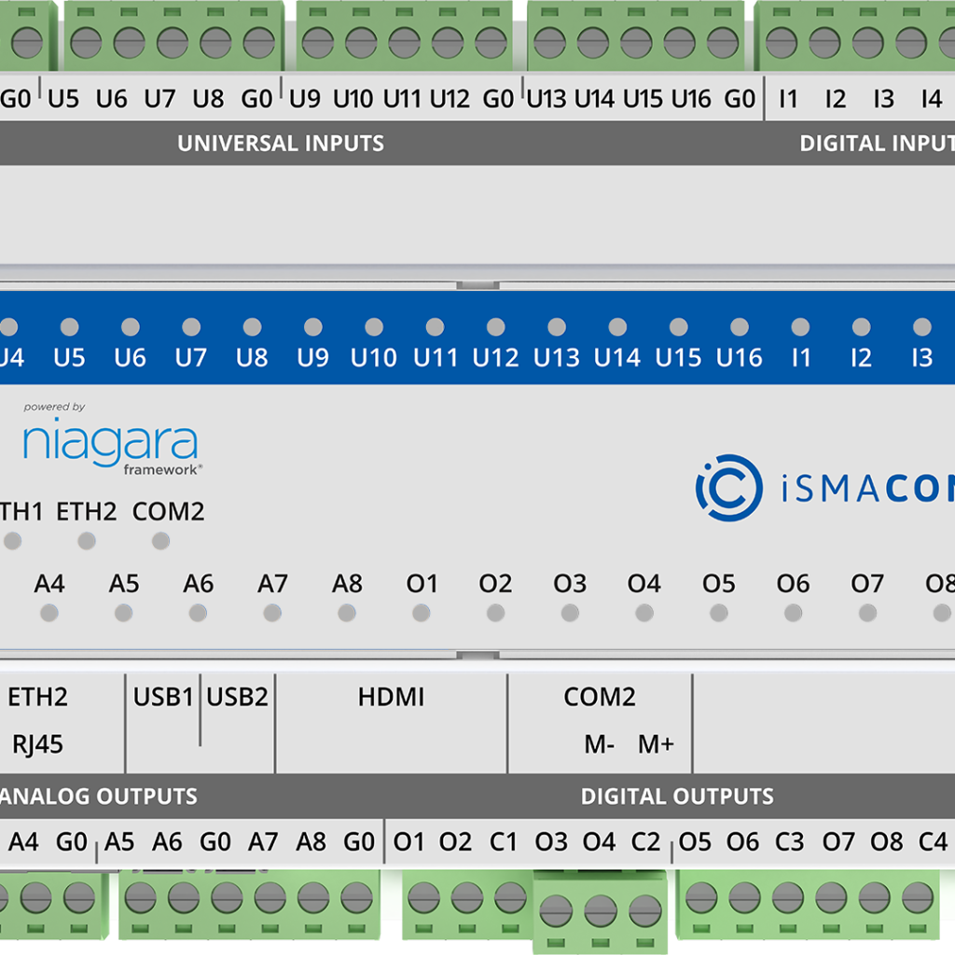Viewport: 955px width, 955px height.
Task: Select the "USB2" port label
Action: tap(237, 697)
